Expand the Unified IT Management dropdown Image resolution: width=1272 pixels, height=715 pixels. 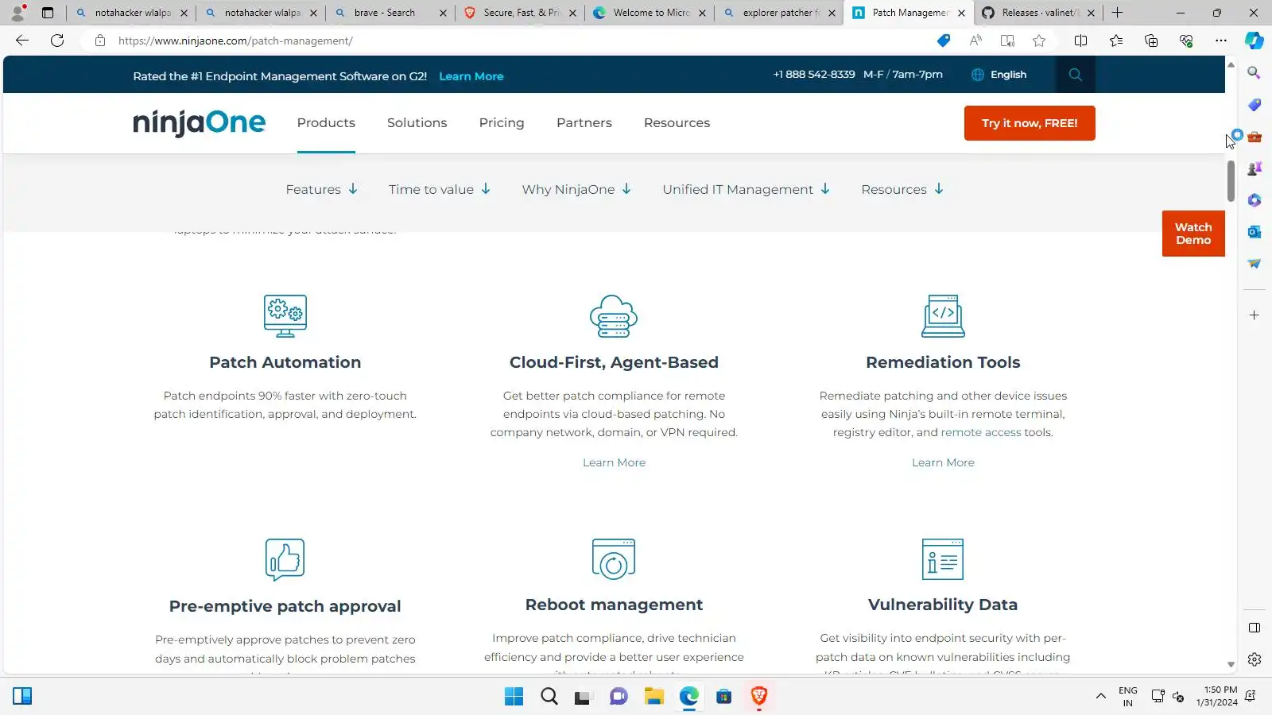[x=747, y=189]
